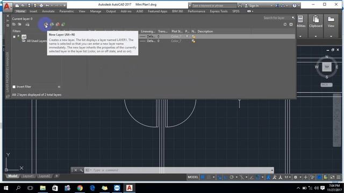Click the New Layer icon
The width and height of the screenshot is (344, 193).
[x=46, y=25]
